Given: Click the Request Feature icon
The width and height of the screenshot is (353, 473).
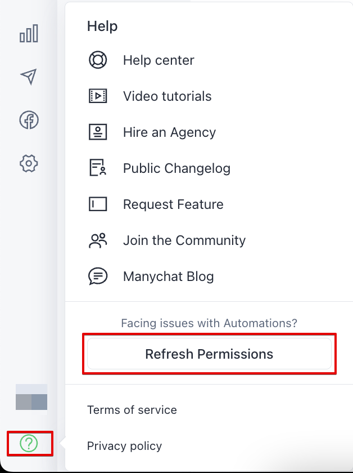Looking at the screenshot, I should click(x=98, y=204).
